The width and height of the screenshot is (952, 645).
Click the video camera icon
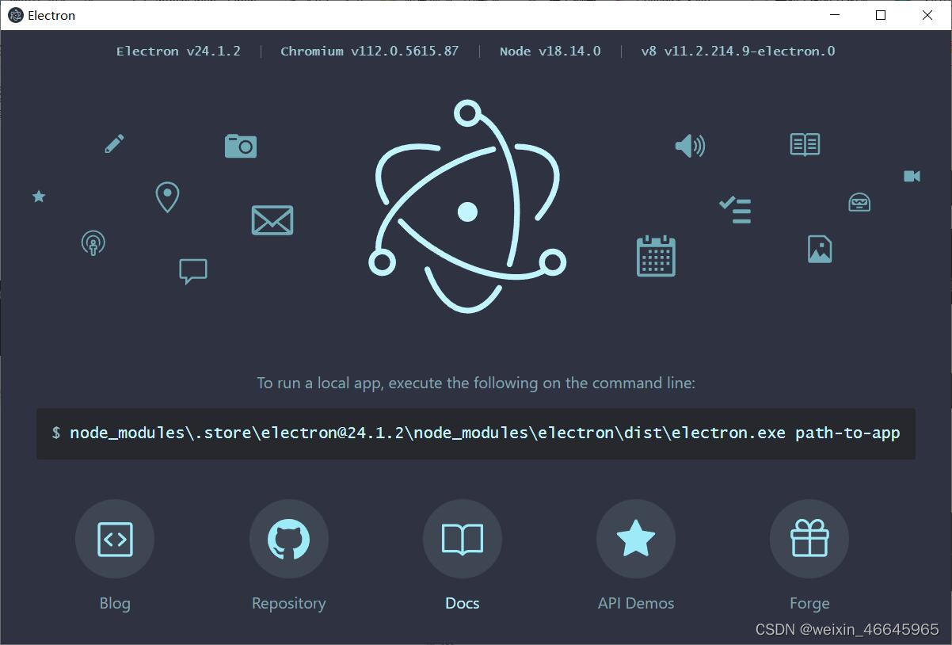pyautogui.click(x=911, y=176)
